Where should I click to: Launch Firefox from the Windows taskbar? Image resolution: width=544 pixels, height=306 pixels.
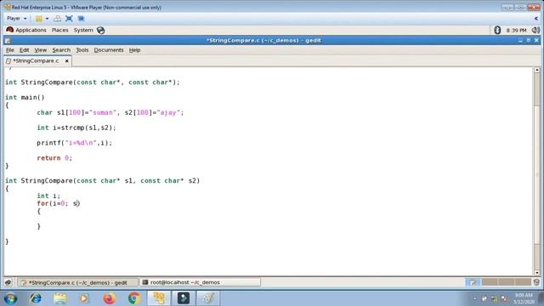tap(109, 298)
